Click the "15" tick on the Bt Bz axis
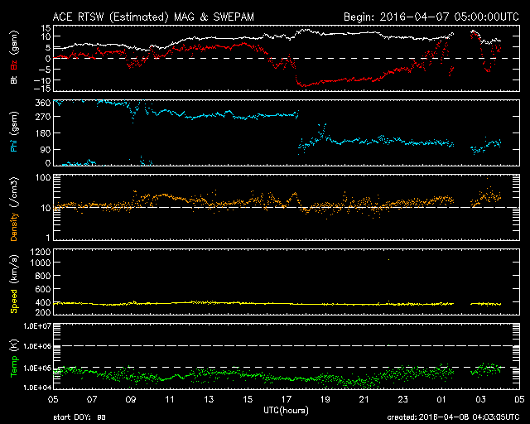 click(46, 28)
